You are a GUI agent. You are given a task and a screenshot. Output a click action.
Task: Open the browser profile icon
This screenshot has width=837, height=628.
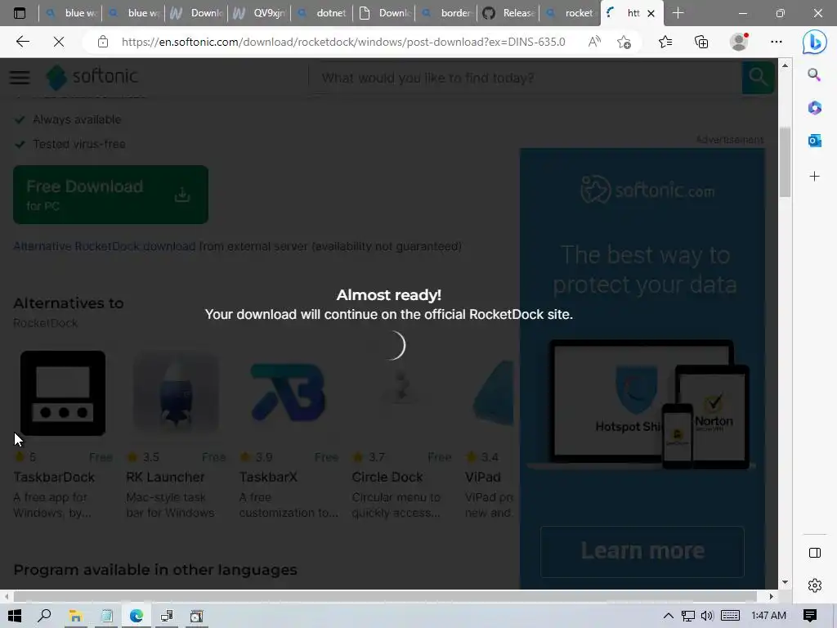point(739,42)
